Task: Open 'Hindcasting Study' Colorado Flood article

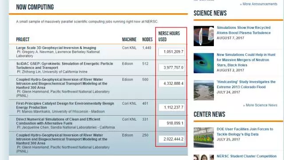Action: pyautogui.click(x=246, y=84)
